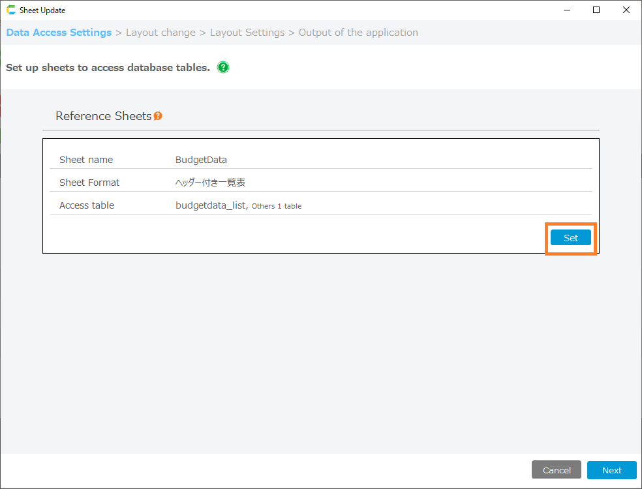
Task: Click the Next button
Action: pyautogui.click(x=611, y=470)
